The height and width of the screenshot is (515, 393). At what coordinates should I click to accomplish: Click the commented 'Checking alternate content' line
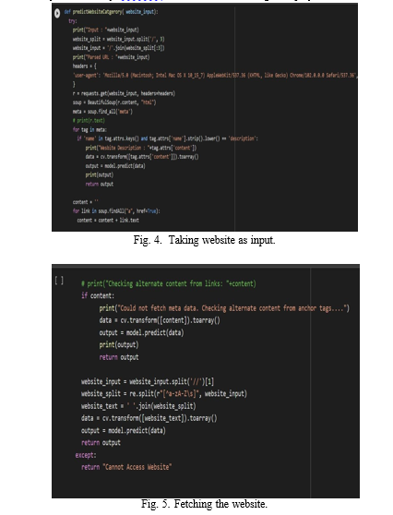pyautogui.click(x=169, y=283)
